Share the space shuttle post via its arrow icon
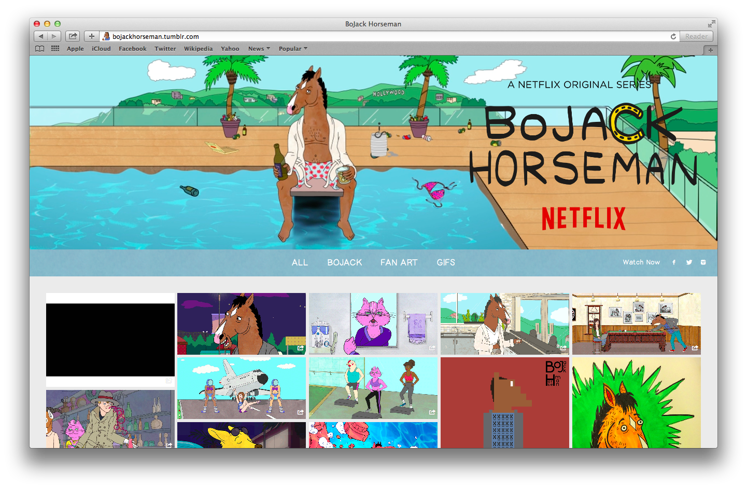Screen dimensions: 747x489 click(x=300, y=412)
